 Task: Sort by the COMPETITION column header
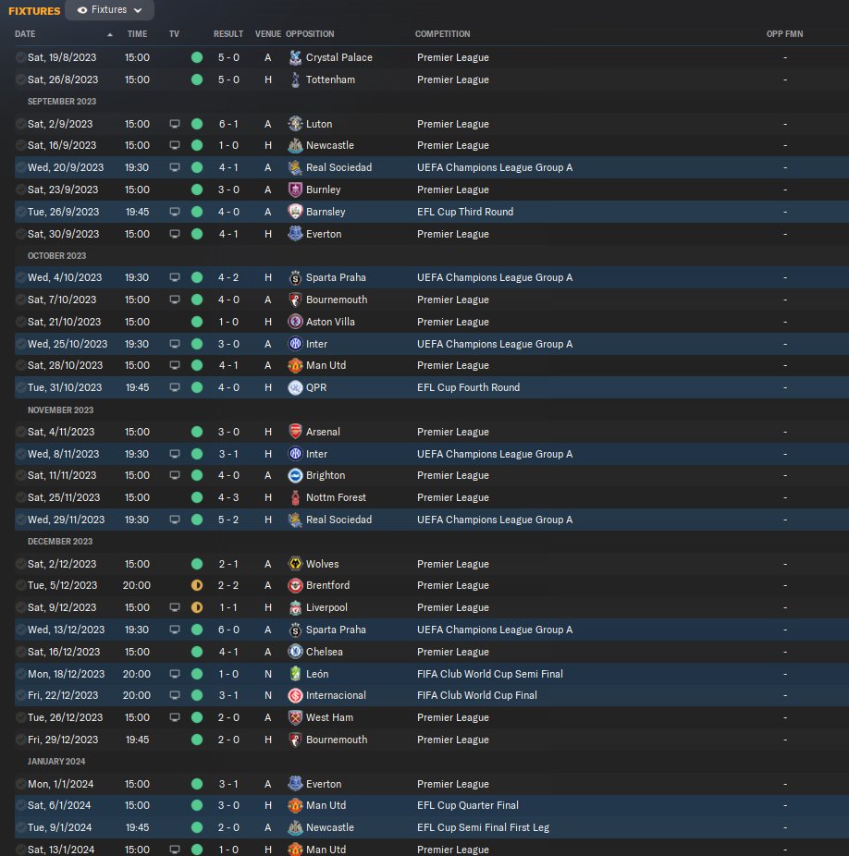(442, 34)
